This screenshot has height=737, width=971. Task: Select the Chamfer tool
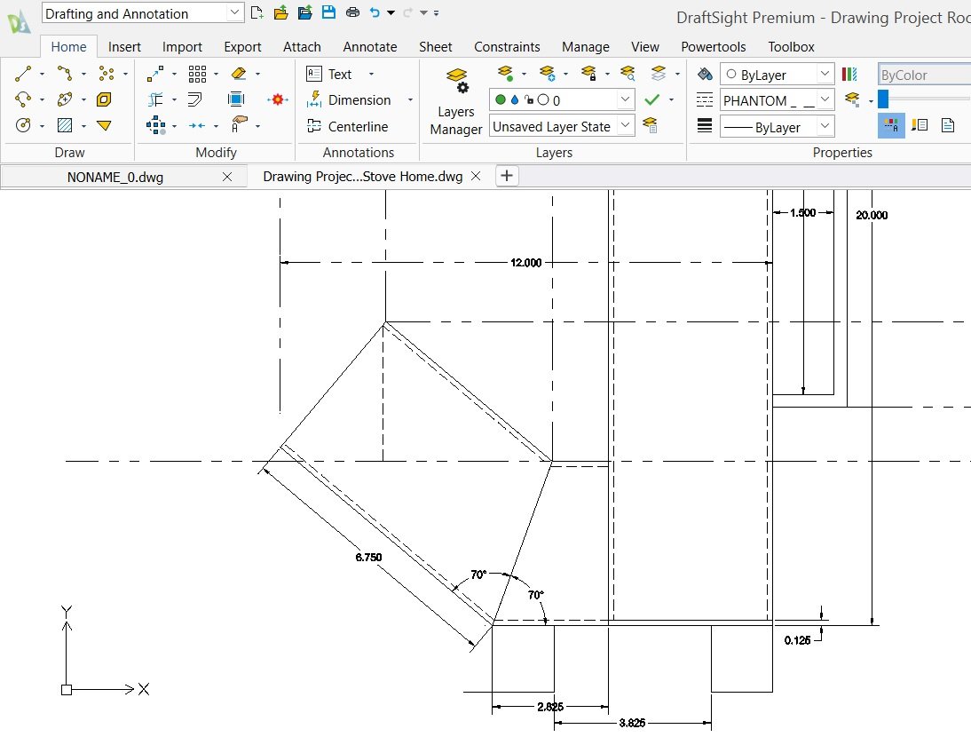195,99
